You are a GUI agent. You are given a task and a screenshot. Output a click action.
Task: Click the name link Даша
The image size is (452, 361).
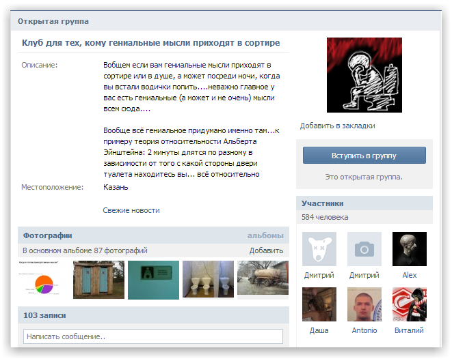[319, 330]
